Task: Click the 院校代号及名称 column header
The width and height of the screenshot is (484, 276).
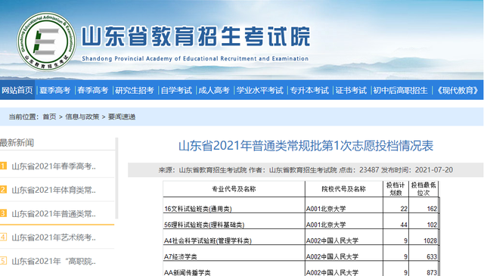Action: coord(343,189)
